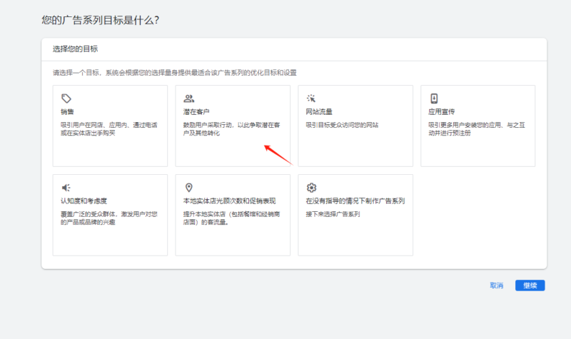The image size is (571, 339).
Task: Choose the 认知度和考虑度 goal title
Action: click(x=83, y=201)
